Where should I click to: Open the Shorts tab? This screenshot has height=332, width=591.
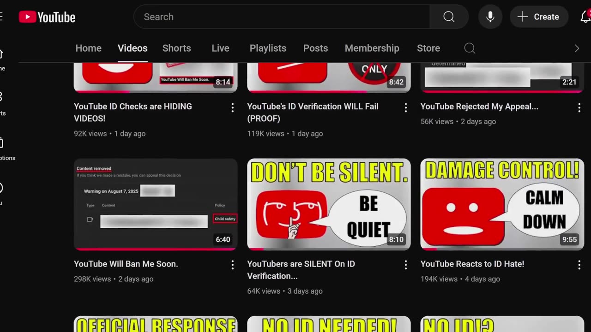coord(176,48)
